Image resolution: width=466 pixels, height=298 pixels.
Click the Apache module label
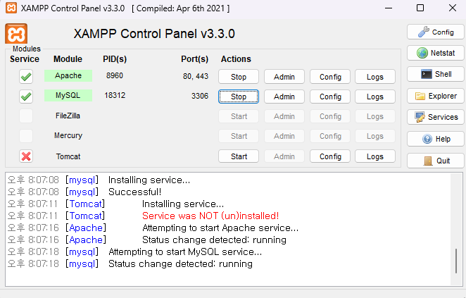point(68,75)
